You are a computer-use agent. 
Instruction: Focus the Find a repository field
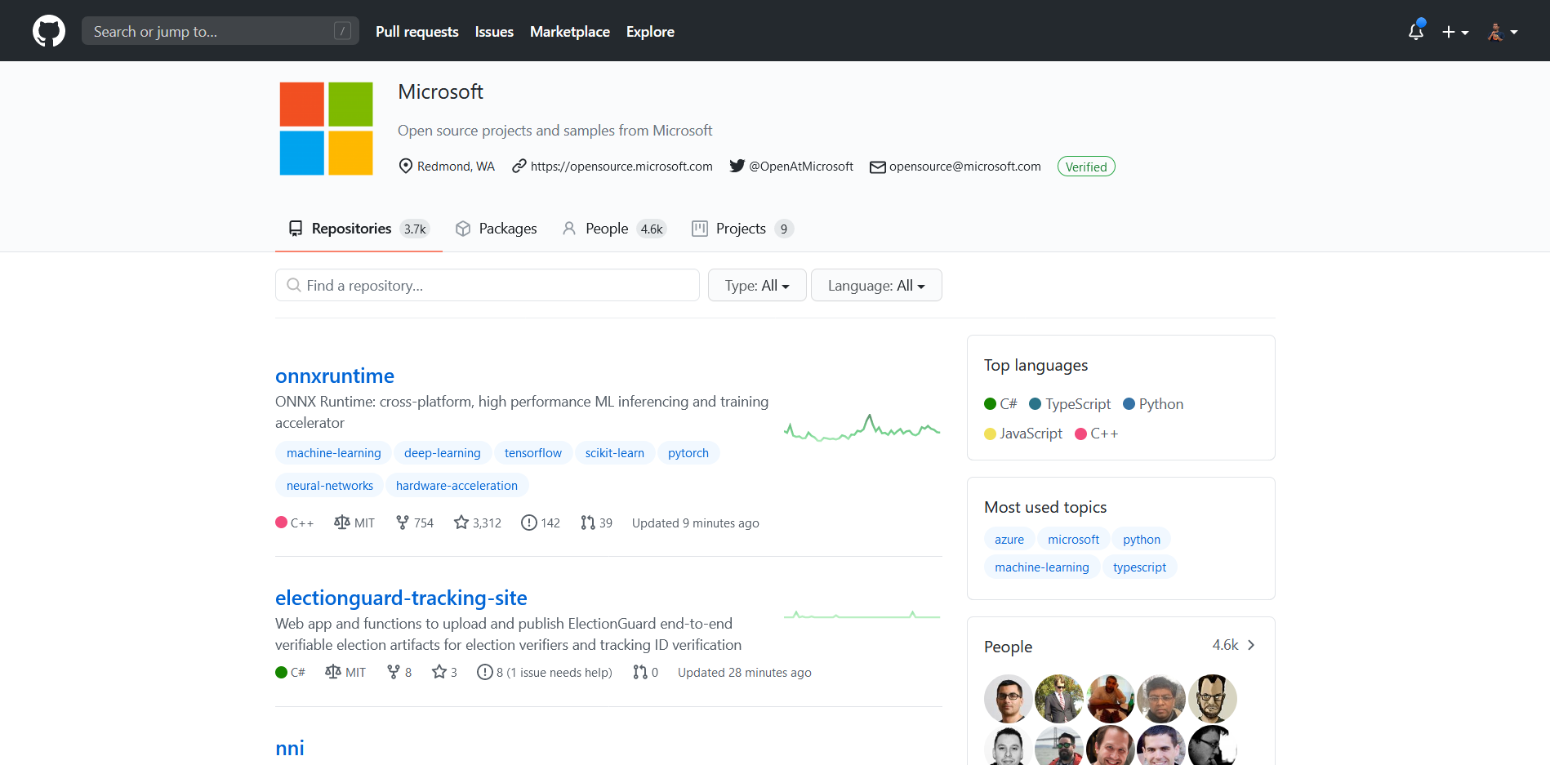(488, 285)
